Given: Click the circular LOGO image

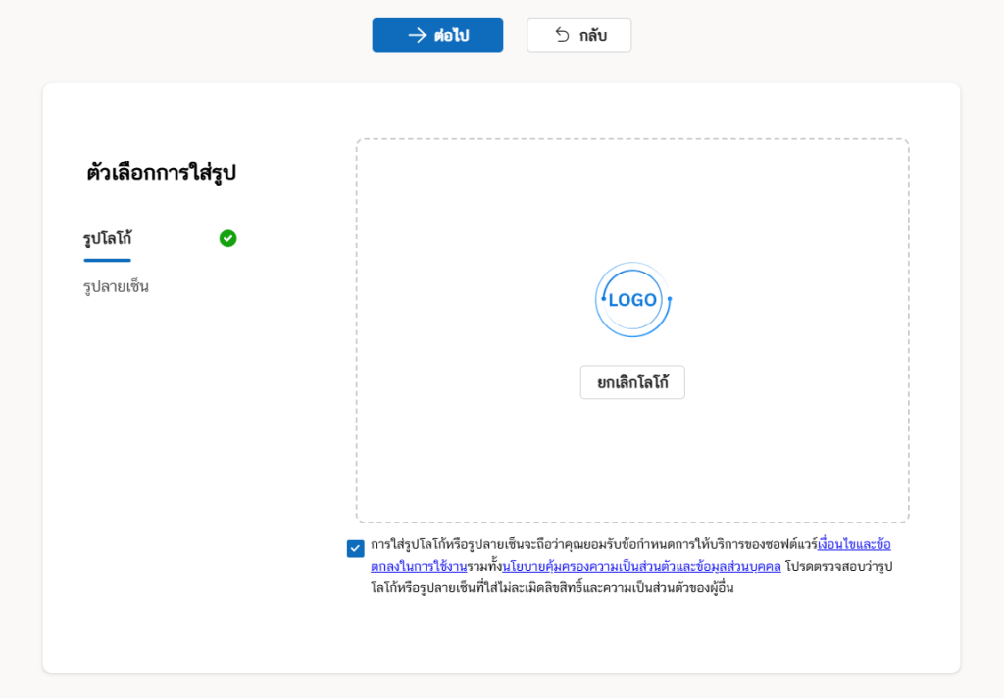Looking at the screenshot, I should pyautogui.click(x=632, y=300).
